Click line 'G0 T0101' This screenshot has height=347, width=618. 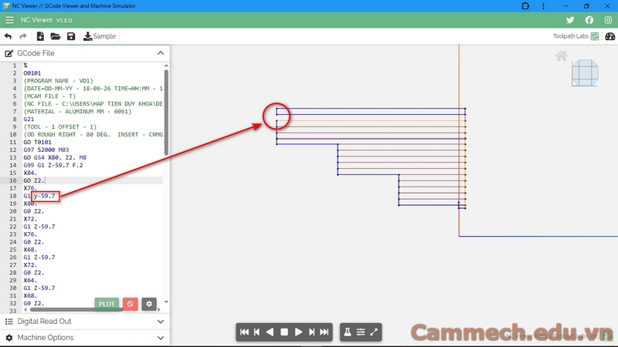pyautogui.click(x=37, y=142)
